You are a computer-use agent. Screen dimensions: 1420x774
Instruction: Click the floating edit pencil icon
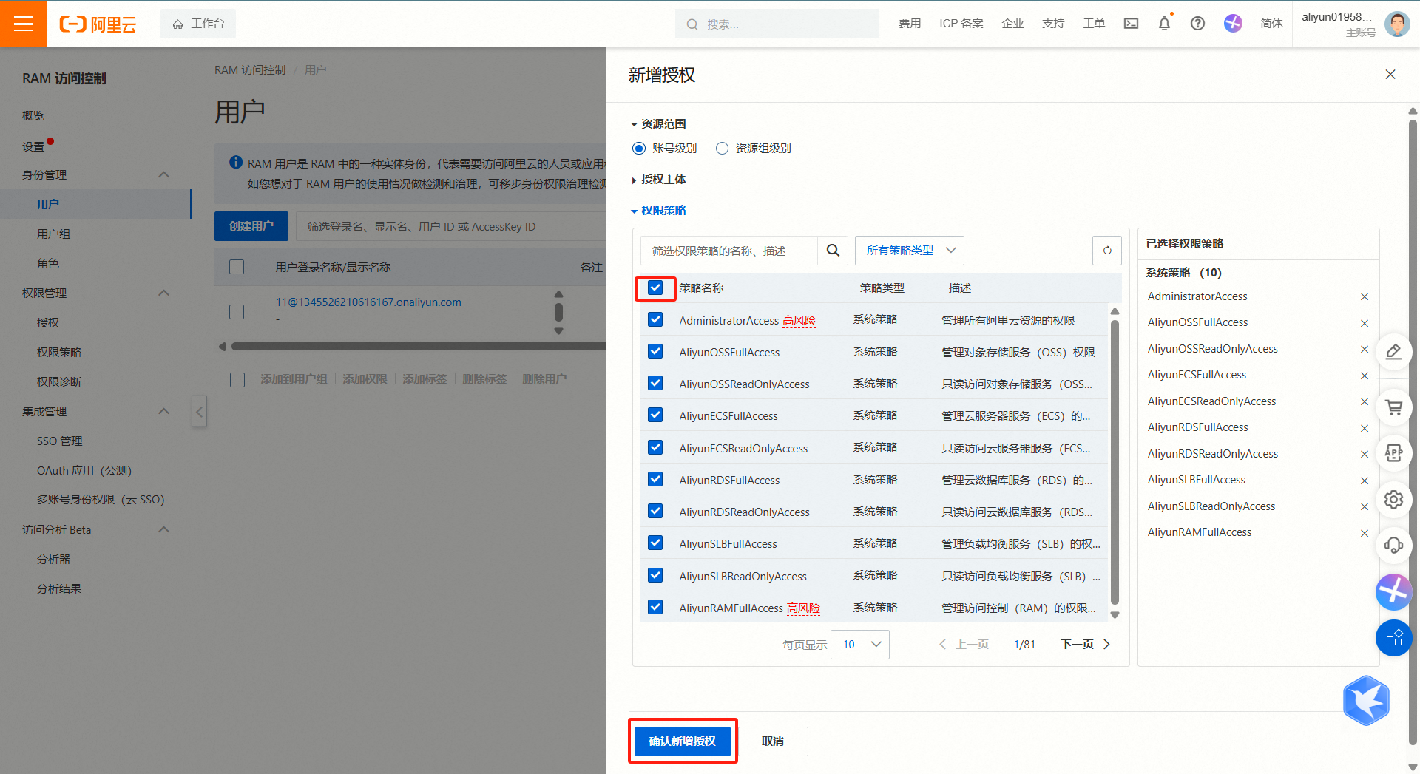point(1393,352)
